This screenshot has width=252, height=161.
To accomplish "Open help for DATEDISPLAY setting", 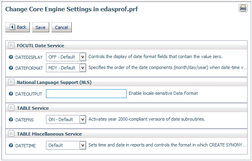I will pyautogui.click(x=11, y=57).
